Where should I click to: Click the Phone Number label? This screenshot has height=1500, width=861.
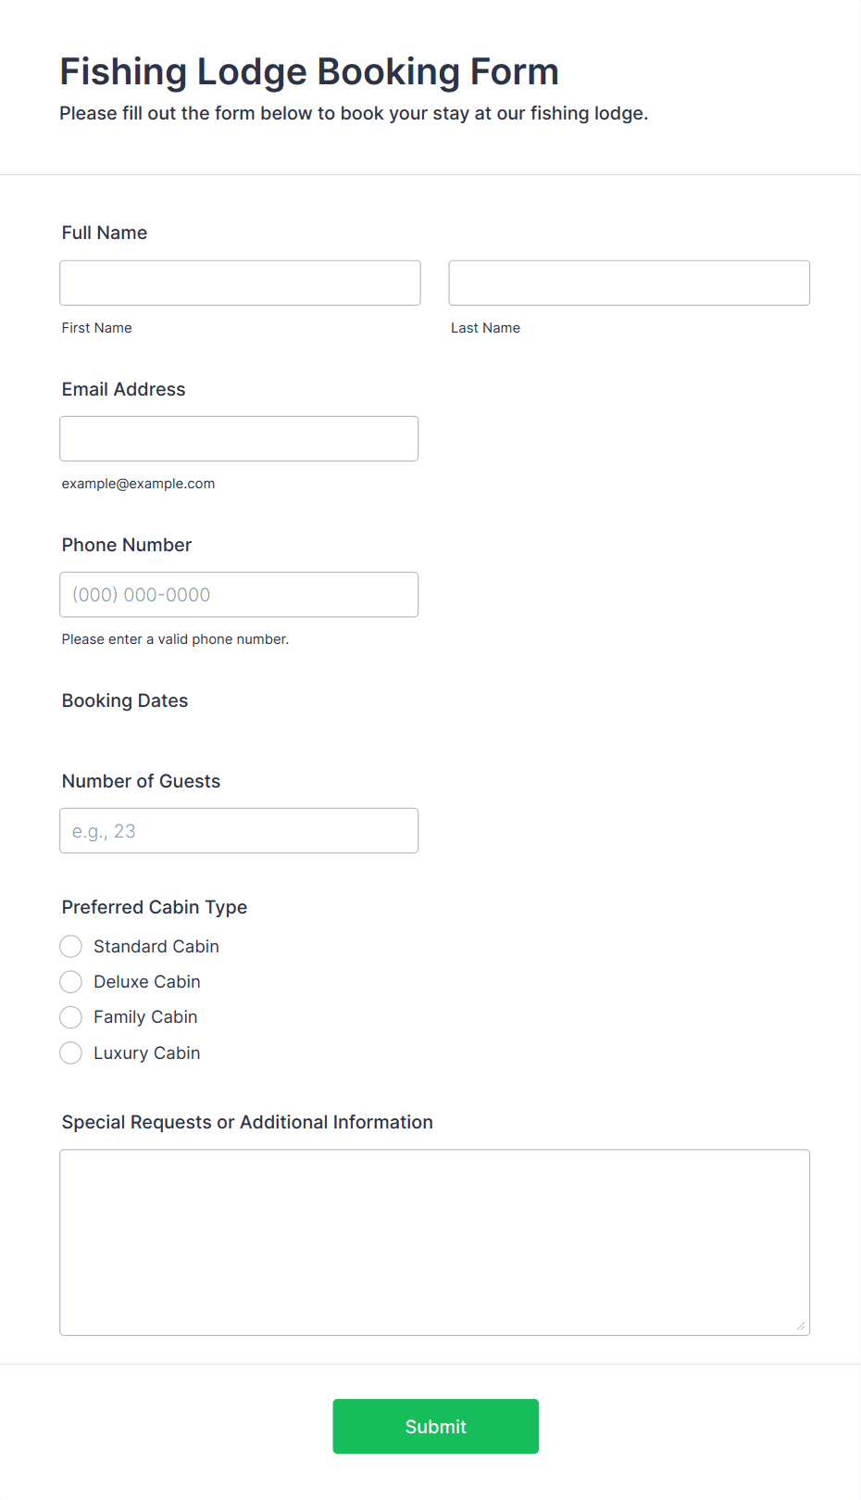pos(127,545)
